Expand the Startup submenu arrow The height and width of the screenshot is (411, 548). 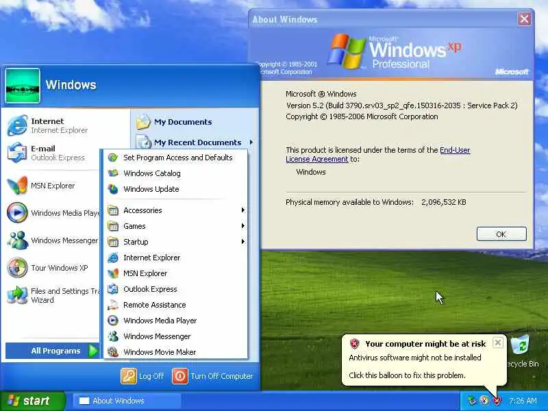(242, 242)
